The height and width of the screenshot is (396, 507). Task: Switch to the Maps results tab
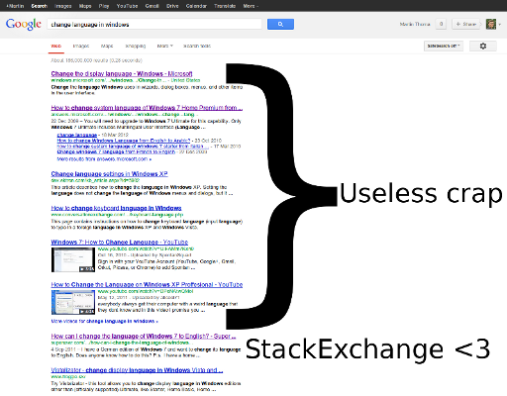coord(107,46)
